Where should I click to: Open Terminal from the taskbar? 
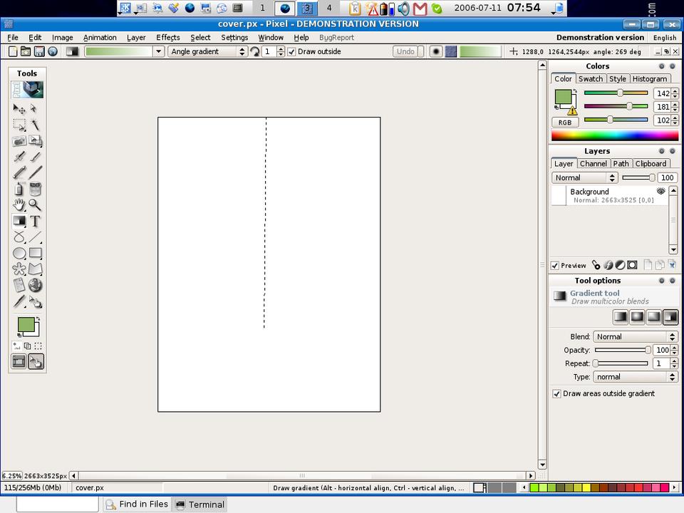point(199,504)
